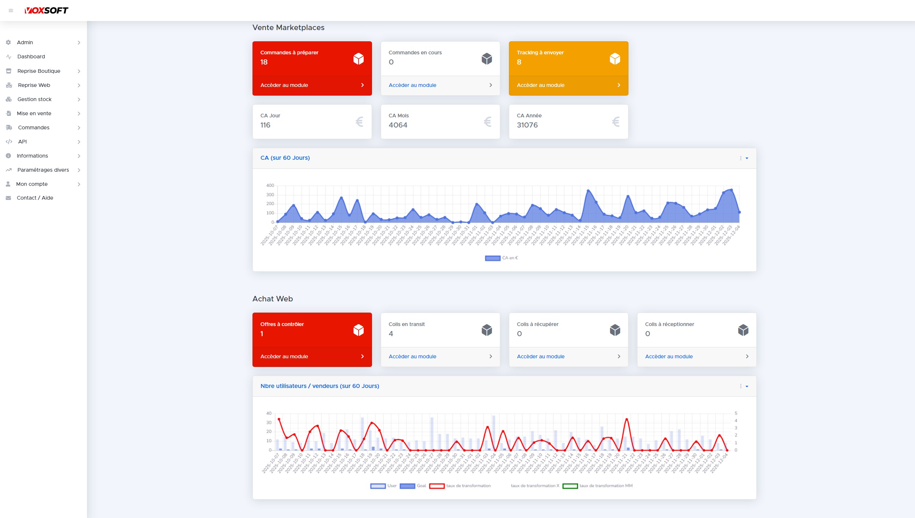Click the hamburger menu icon
The width and height of the screenshot is (915, 518).
11,11
